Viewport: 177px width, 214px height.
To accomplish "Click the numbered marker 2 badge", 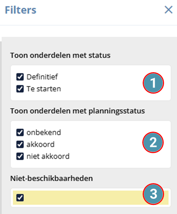I will pos(153,142).
